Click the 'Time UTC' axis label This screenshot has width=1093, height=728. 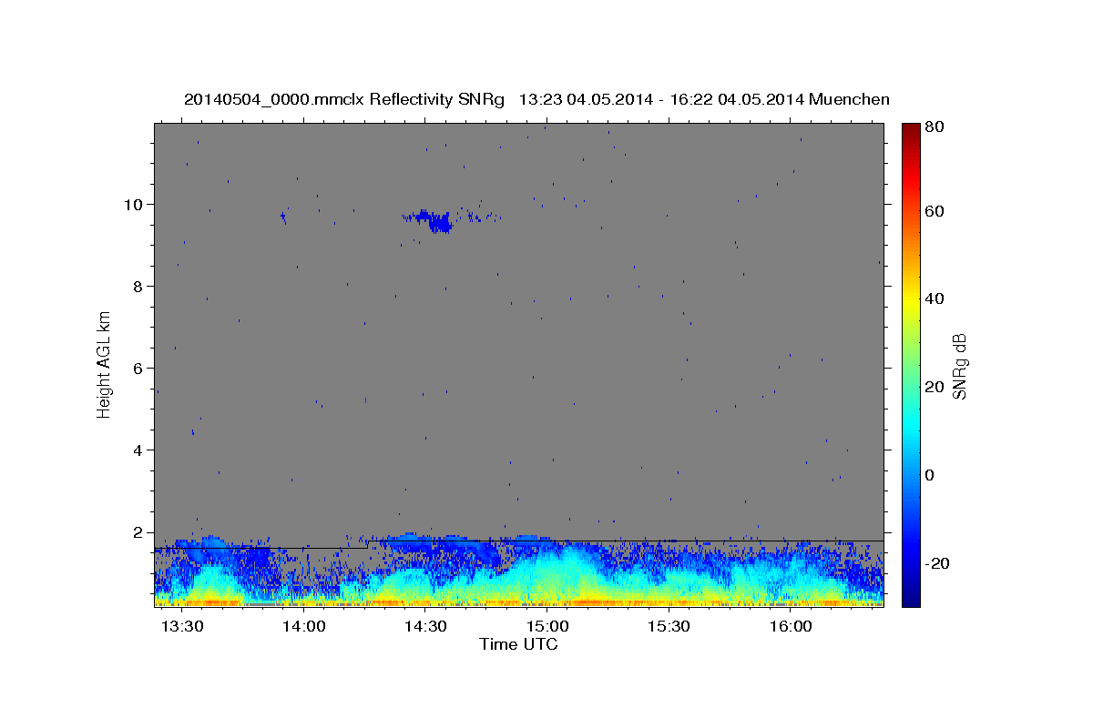(x=518, y=644)
